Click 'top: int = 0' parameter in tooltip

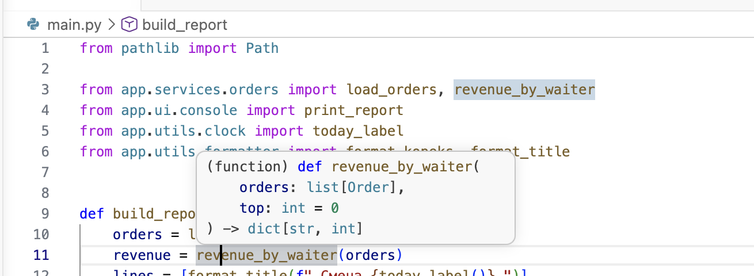pyautogui.click(x=290, y=208)
